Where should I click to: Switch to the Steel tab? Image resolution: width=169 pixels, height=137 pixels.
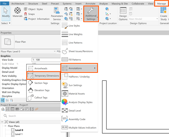coord(45,4)
